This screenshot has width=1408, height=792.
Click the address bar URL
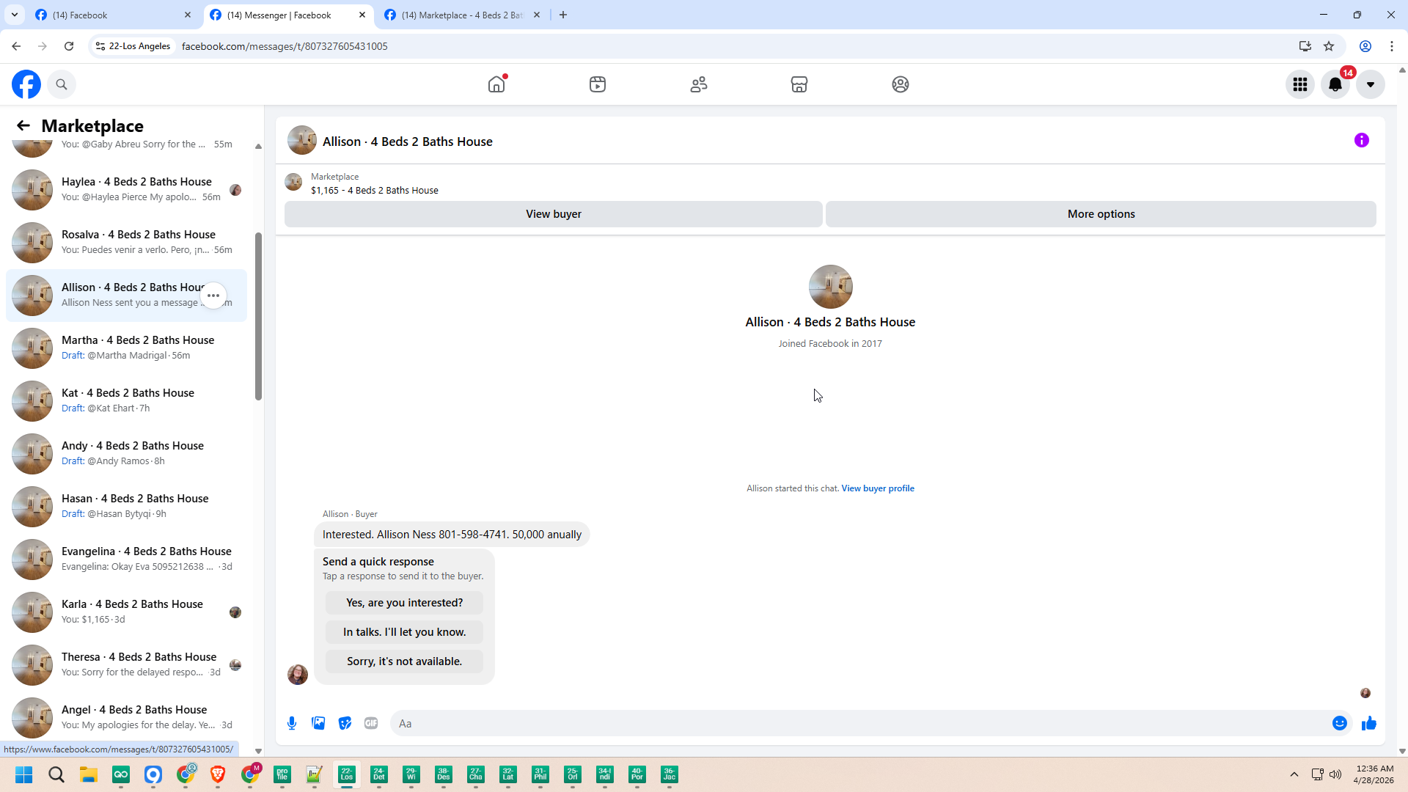pyautogui.click(x=285, y=46)
